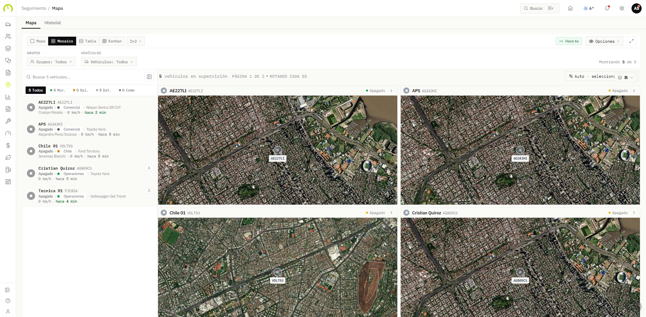Viewport: 646px width, 317px height.
Task: Select the APS vehicle in the list
Action: 90,129
